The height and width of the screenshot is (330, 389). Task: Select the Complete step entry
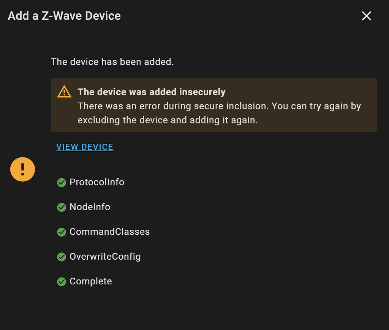pyautogui.click(x=90, y=281)
